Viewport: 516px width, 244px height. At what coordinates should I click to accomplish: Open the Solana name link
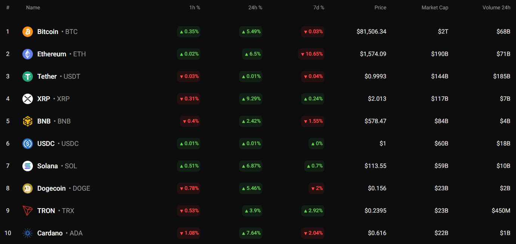tap(47, 166)
